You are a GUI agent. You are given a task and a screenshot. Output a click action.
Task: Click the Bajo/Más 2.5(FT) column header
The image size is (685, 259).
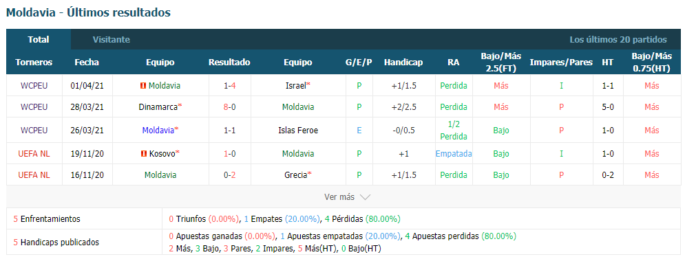501,63
